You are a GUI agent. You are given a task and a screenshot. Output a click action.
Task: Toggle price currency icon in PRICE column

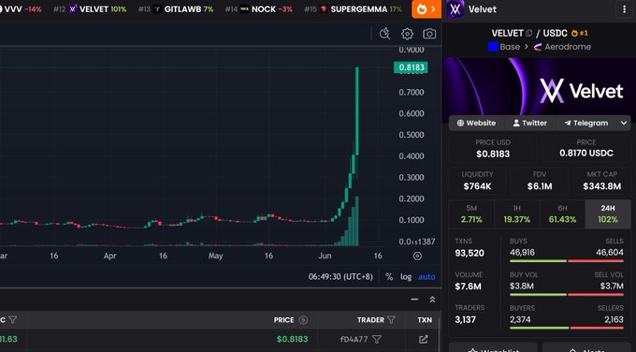(303, 320)
